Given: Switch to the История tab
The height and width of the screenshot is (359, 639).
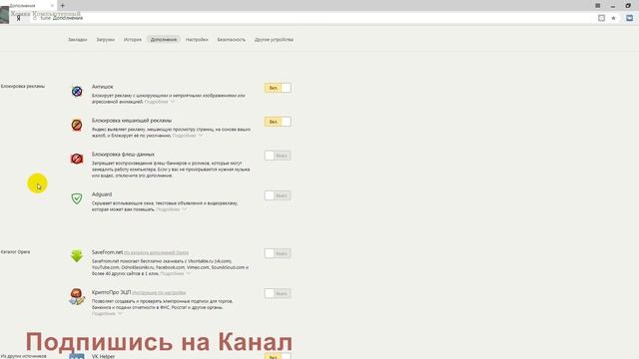Looking at the screenshot, I should click(133, 40).
